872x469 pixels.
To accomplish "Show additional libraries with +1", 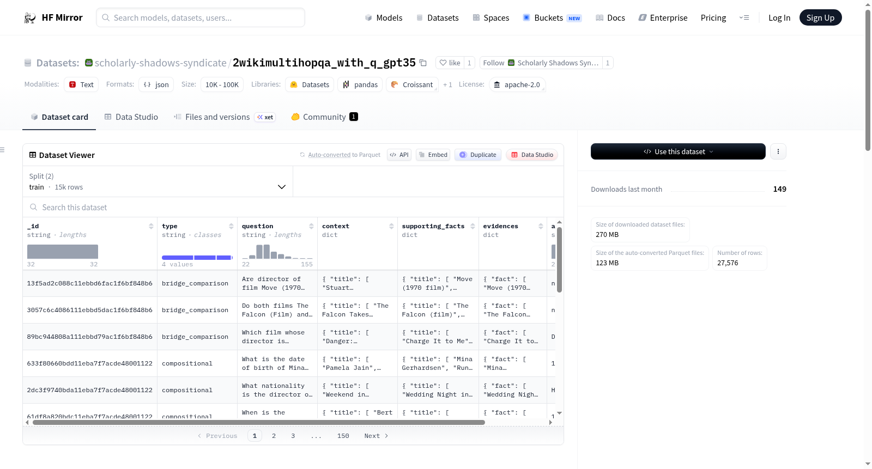I will pos(447,84).
